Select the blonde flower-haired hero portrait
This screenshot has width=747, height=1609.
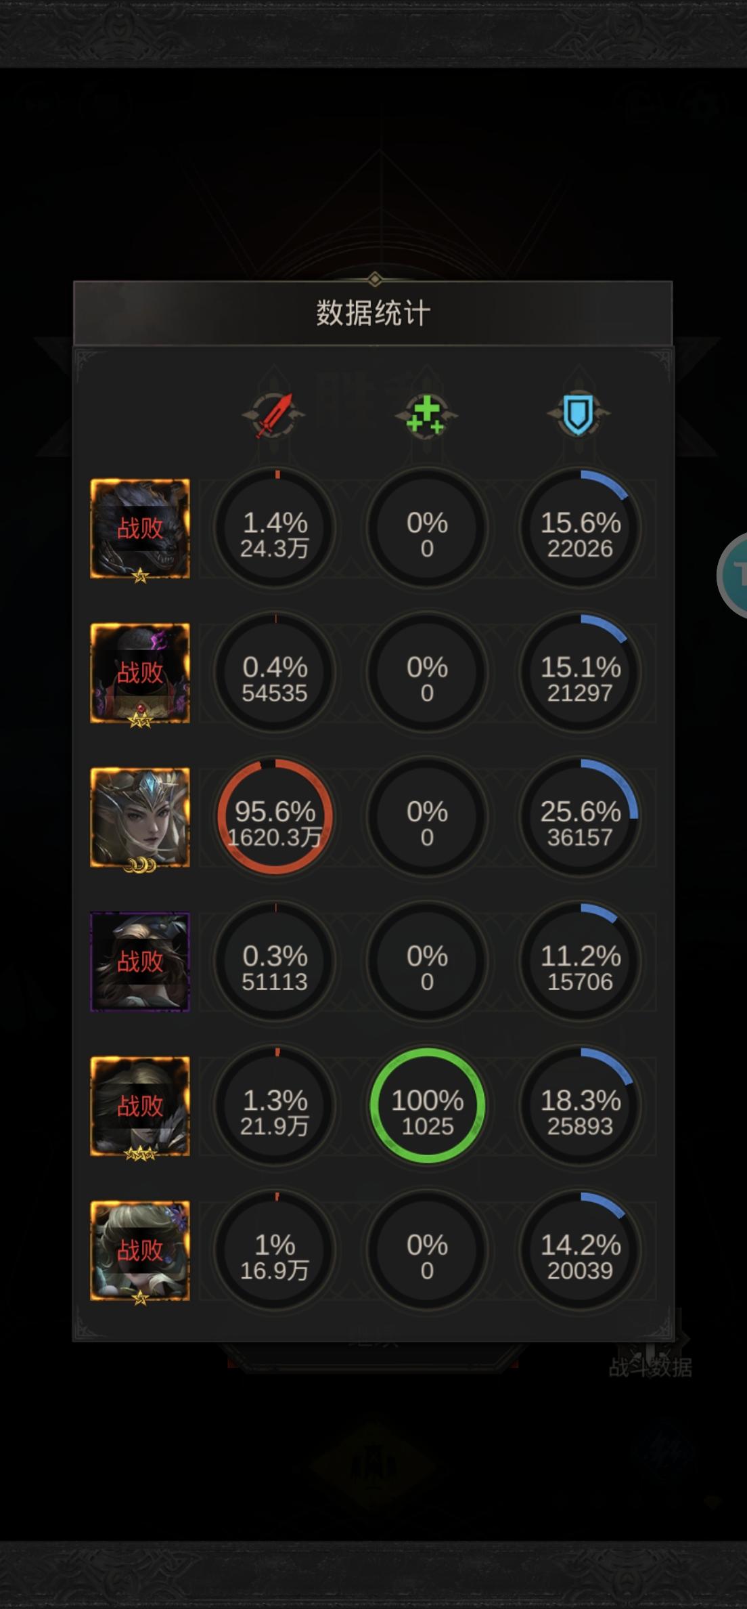[140, 1251]
